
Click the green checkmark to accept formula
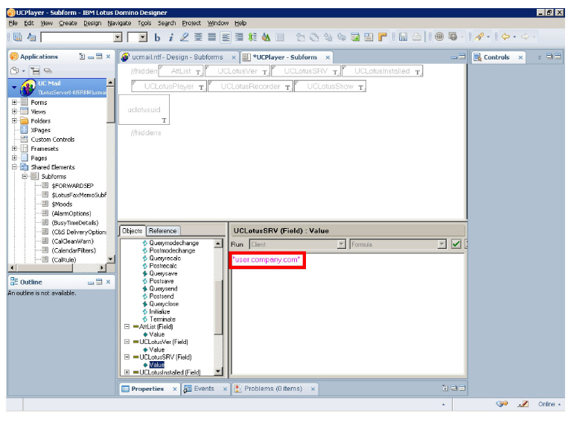click(x=456, y=244)
